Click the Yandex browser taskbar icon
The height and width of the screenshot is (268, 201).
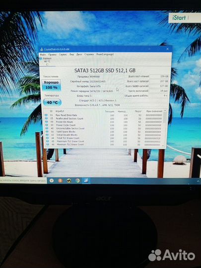point(60,181)
